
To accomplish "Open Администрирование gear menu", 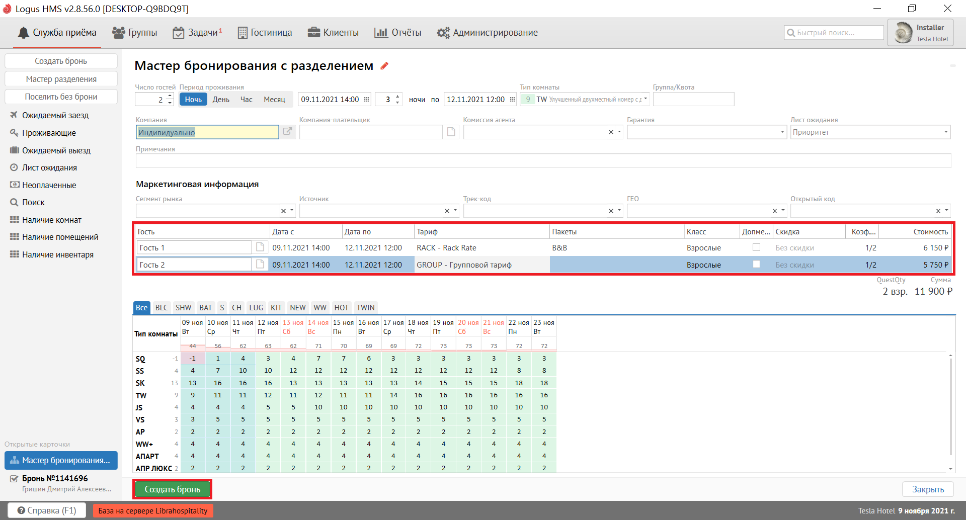I will (487, 33).
